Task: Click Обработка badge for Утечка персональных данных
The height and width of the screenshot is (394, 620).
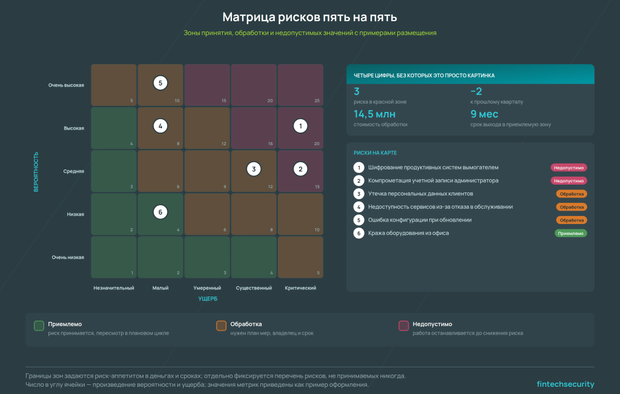Action: tap(572, 194)
